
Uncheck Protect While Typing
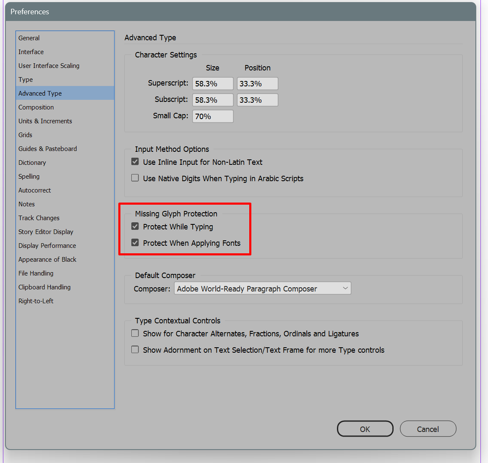135,226
